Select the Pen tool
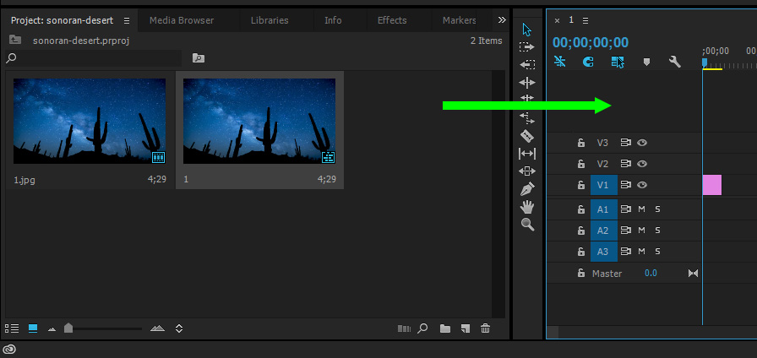This screenshot has width=757, height=358. click(x=527, y=188)
